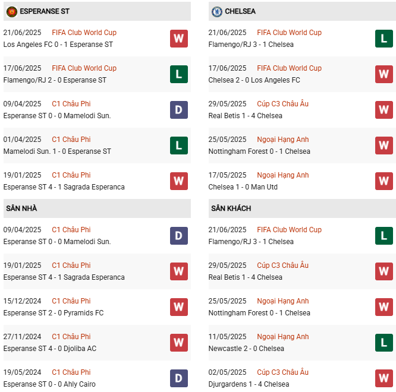
Task: Click W badge for Djurgardens 1-4 Chelsea
Action: pos(384,378)
